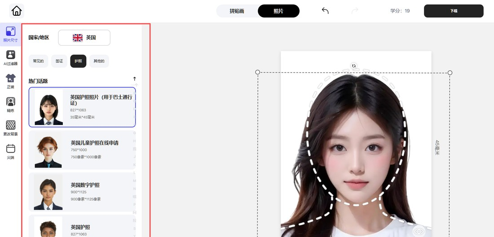Switch to the 照片 photo mode
Viewport: 494px width, 237px height.
278,11
